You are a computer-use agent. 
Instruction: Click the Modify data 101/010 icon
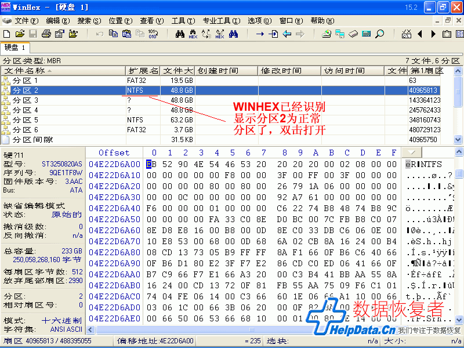[x=153, y=34]
